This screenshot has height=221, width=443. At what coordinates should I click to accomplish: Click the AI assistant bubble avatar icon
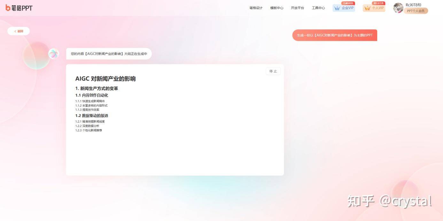(54, 53)
